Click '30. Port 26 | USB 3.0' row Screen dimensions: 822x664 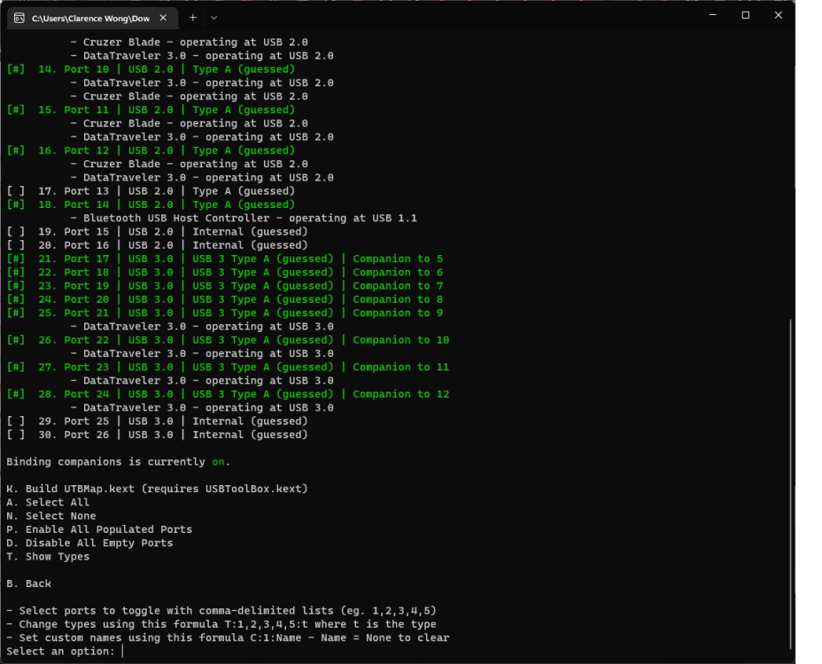click(157, 435)
